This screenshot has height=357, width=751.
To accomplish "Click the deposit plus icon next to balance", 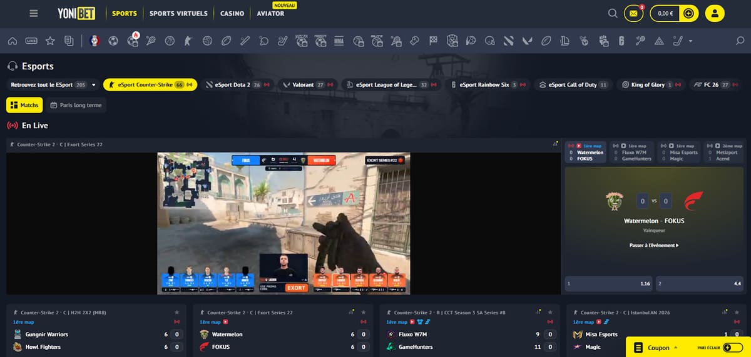I will point(688,13).
